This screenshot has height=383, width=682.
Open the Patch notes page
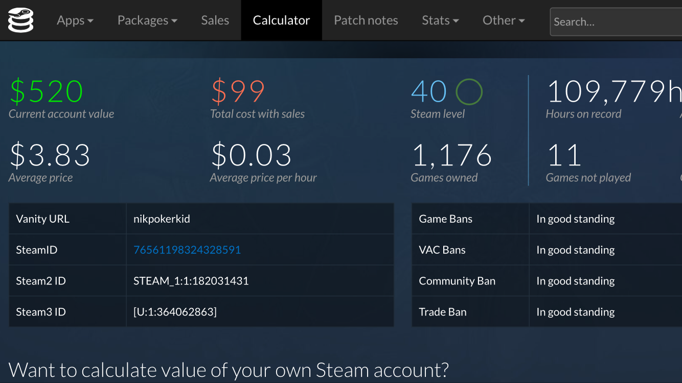pyautogui.click(x=366, y=20)
